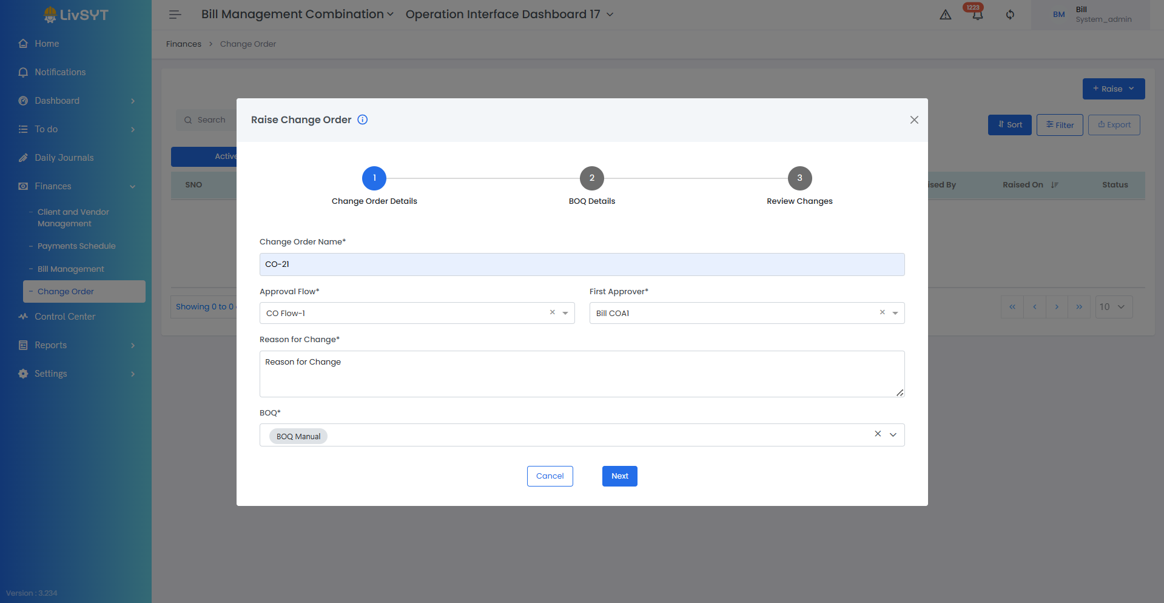Open the Approval Flow dropdown arrow
The image size is (1164, 603).
point(565,313)
